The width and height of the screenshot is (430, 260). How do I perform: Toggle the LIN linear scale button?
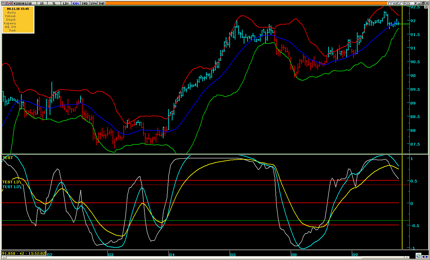coord(66,3)
